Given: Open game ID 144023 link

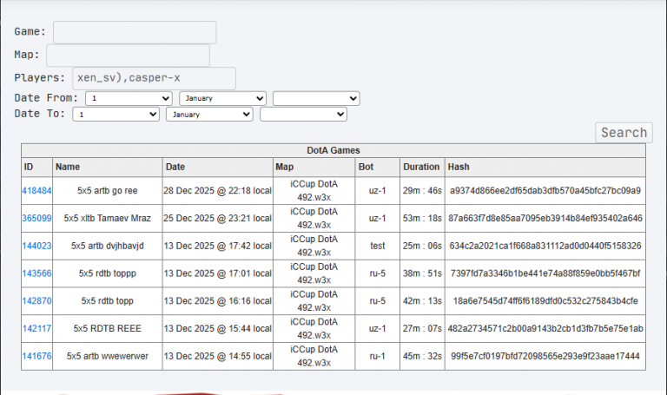Looking at the screenshot, I should click(36, 247).
